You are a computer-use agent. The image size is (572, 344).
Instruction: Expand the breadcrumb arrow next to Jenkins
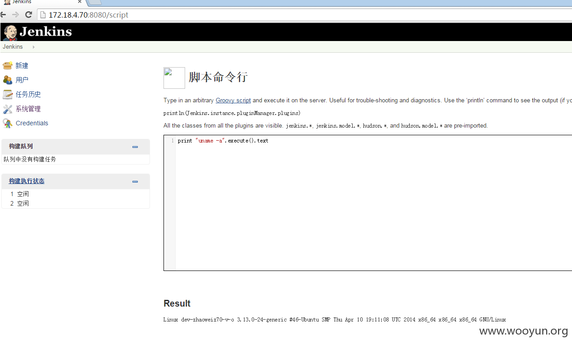(33, 47)
